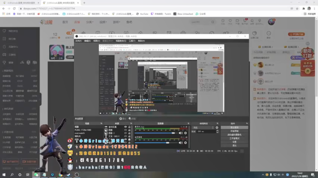Adjust mic/Aux volume slider
Image resolution: width=318 pixels, height=178 pixels.
[156, 133]
